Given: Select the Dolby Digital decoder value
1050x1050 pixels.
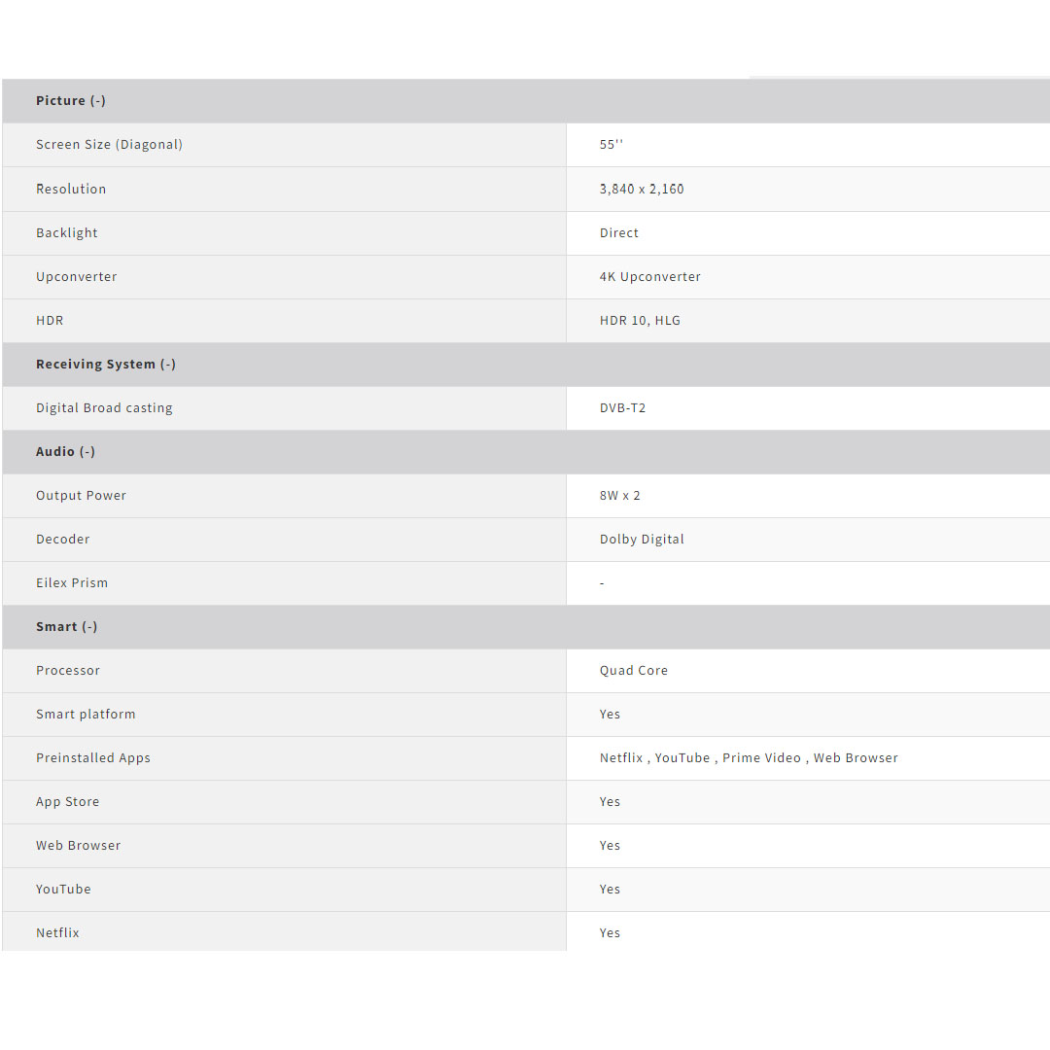Looking at the screenshot, I should click(x=642, y=540).
